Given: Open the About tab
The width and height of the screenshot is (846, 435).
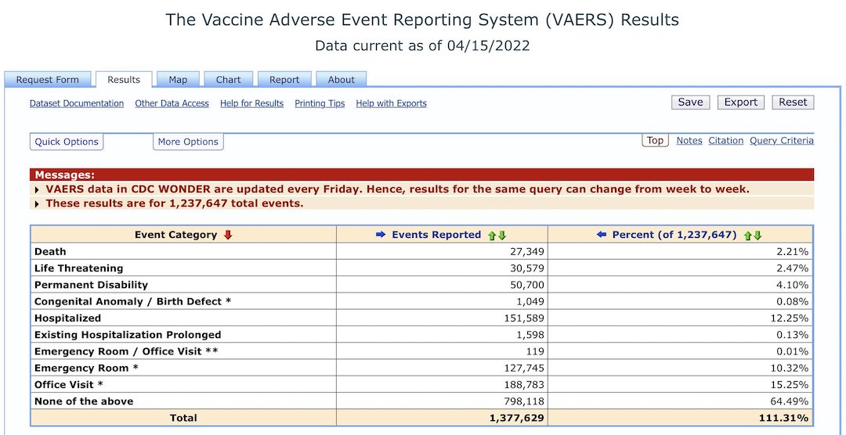Looking at the screenshot, I should [x=342, y=80].
